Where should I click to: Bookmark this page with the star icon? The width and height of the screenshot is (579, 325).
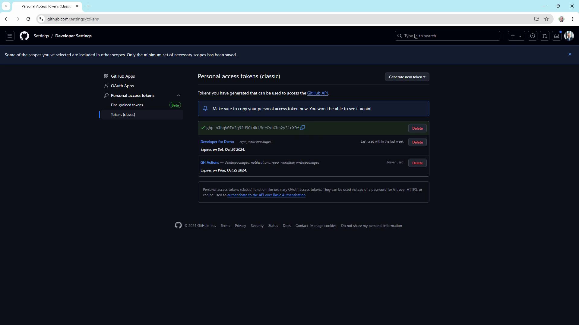point(546,19)
